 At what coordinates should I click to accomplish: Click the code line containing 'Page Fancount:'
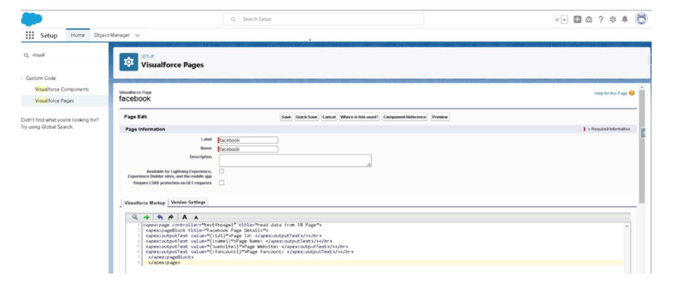(249, 252)
